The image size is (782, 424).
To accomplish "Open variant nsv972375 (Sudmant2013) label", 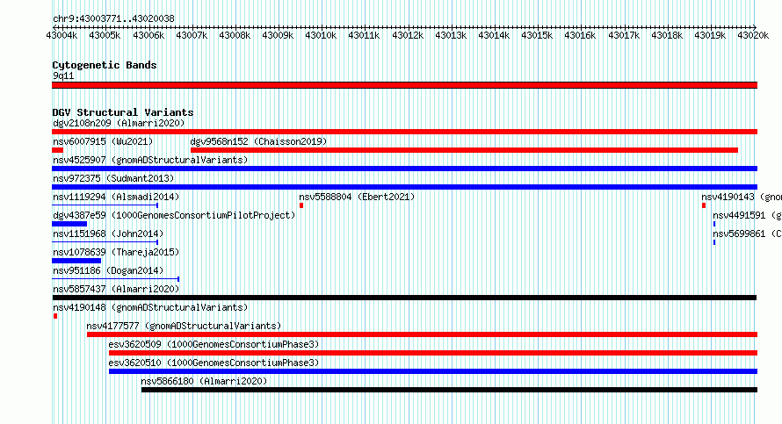I will coord(113,178).
